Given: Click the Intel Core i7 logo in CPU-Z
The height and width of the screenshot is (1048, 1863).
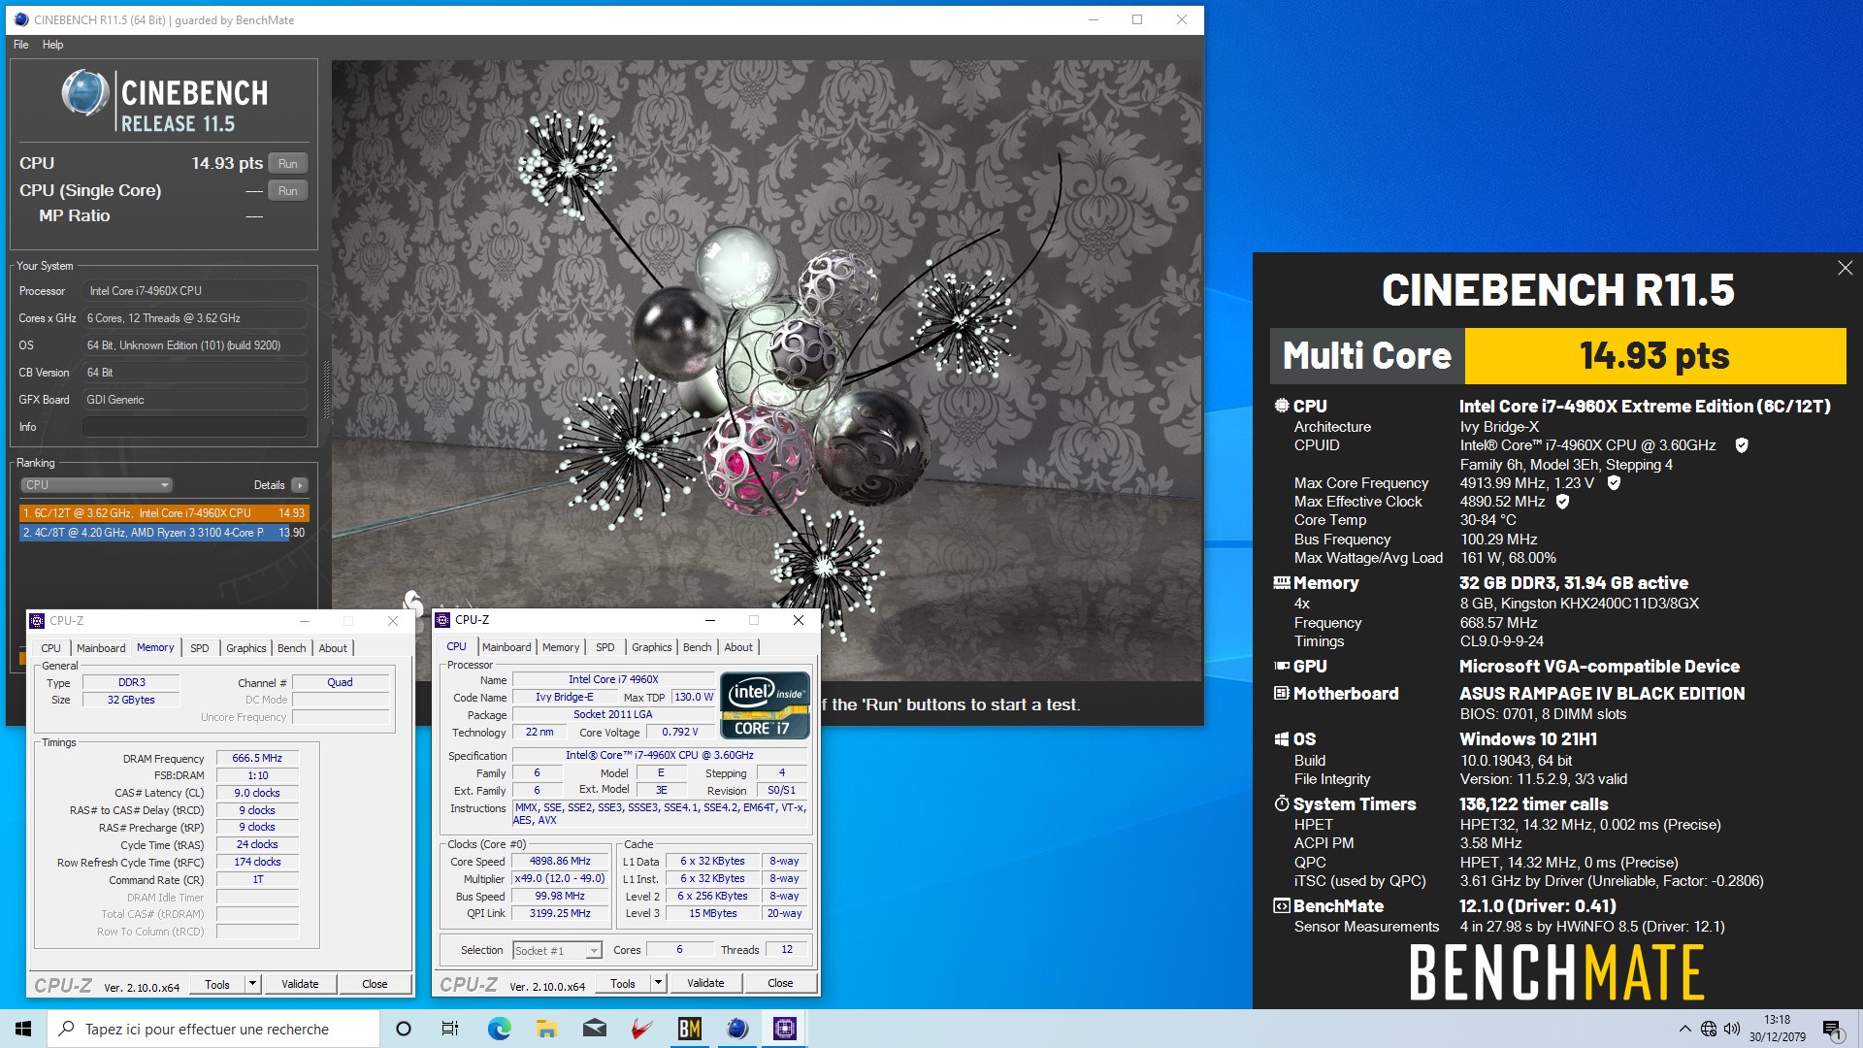Looking at the screenshot, I should click(x=765, y=704).
